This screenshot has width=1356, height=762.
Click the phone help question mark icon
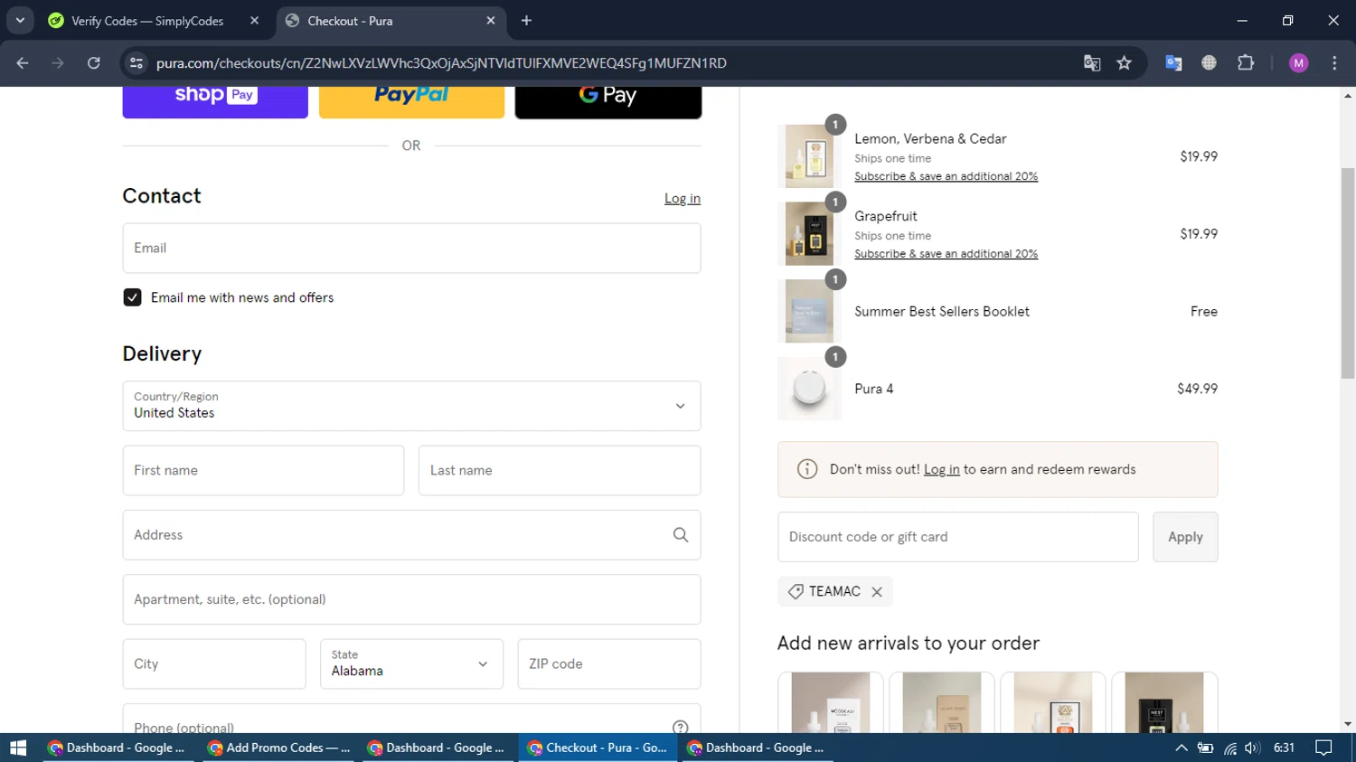click(681, 727)
